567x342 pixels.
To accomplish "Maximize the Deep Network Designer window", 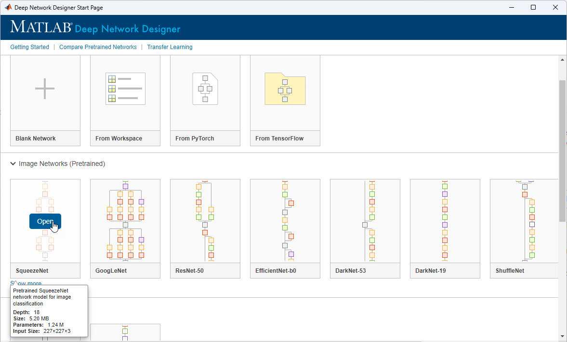I will tap(533, 8).
